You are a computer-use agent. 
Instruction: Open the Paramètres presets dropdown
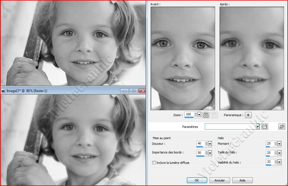258,127
